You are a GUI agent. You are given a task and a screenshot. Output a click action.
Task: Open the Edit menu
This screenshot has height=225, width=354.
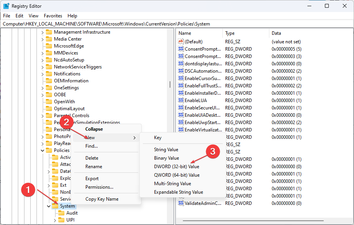click(19, 16)
